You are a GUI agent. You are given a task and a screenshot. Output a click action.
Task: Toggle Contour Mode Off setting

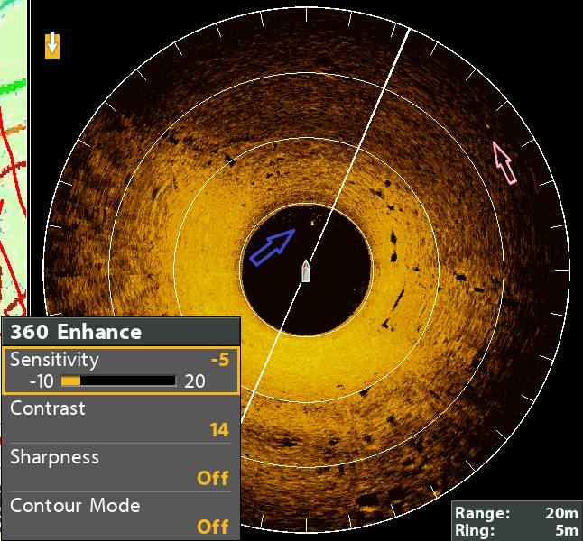tap(212, 527)
